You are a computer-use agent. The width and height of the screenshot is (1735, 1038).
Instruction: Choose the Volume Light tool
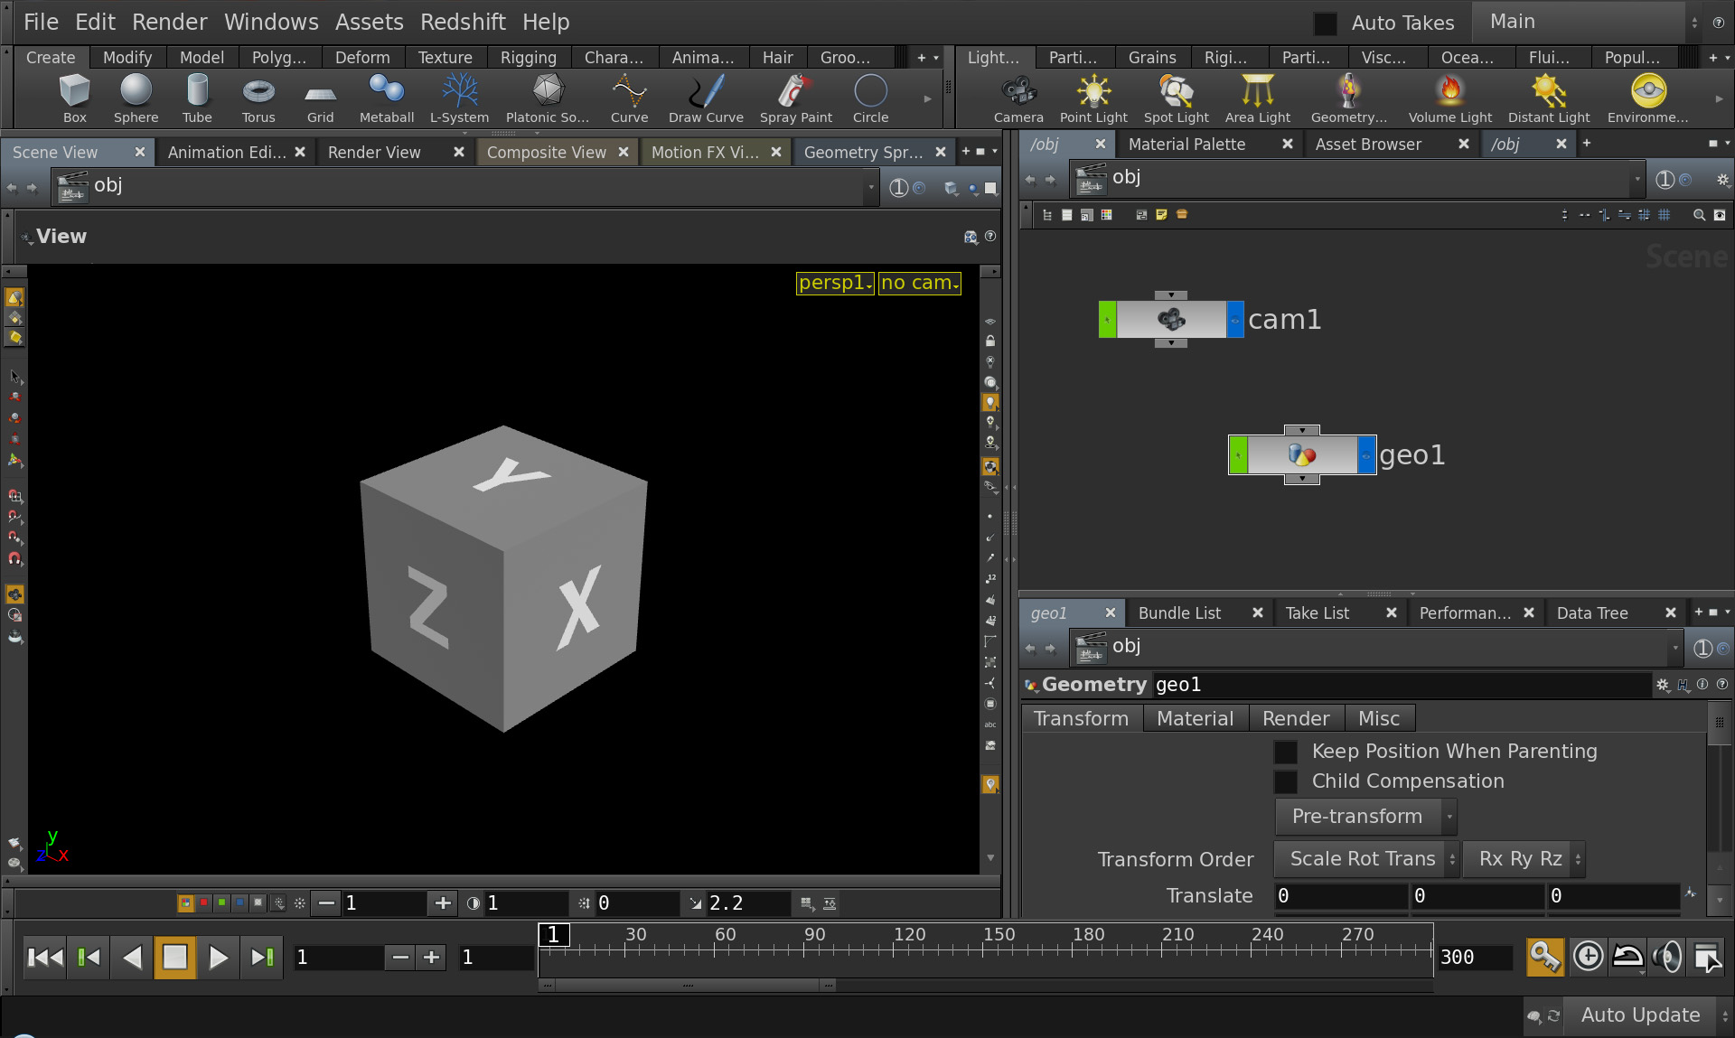click(x=1449, y=98)
